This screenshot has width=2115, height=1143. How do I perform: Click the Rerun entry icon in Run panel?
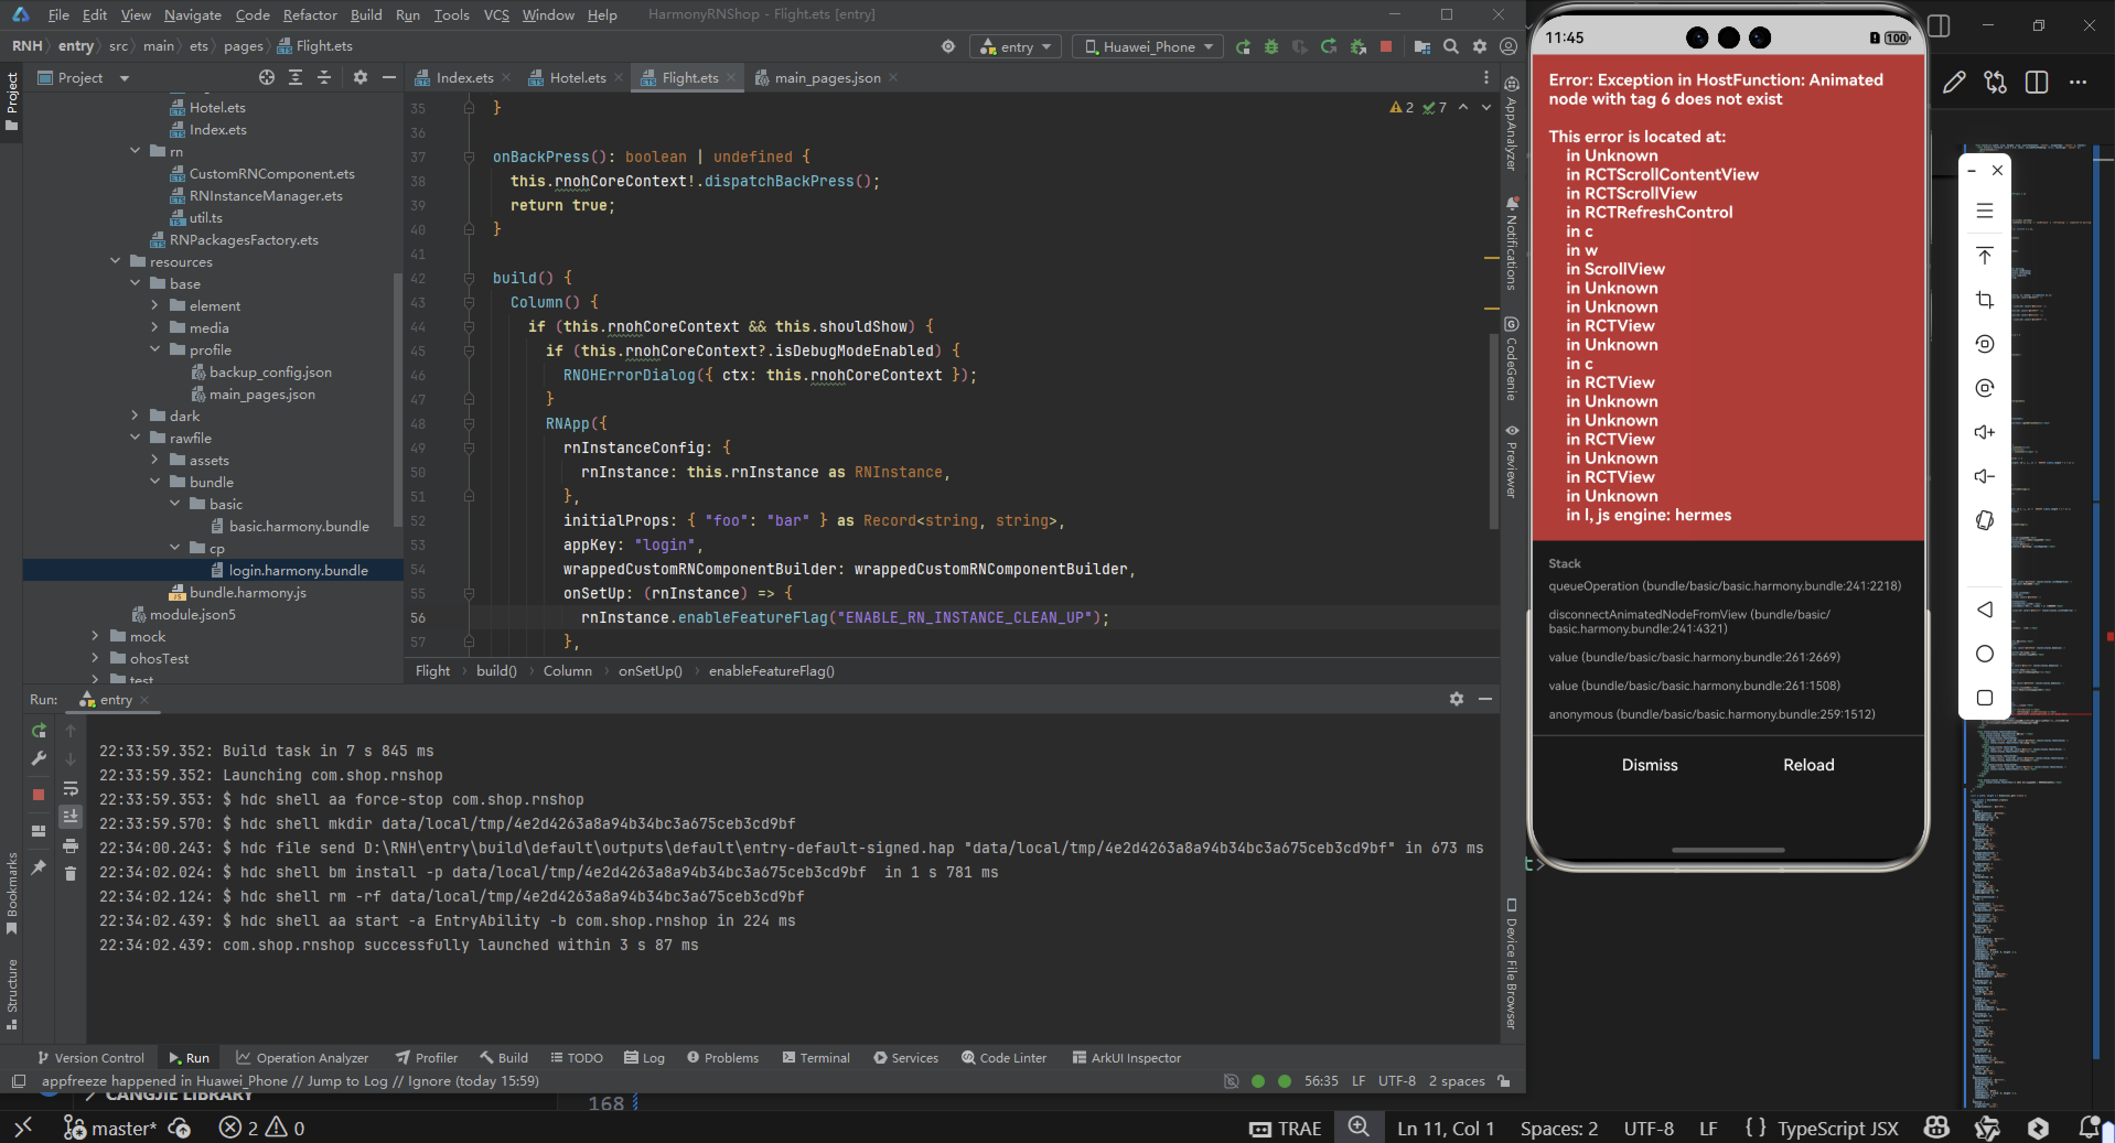pos(39,730)
